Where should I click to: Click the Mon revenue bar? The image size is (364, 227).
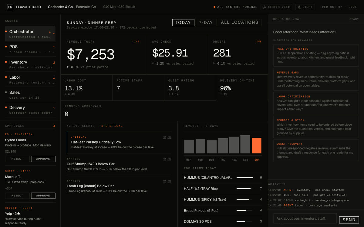[x=189, y=146]
